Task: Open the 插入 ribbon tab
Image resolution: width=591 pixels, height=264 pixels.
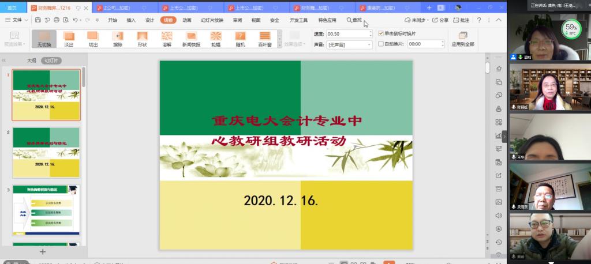Action: coord(131,20)
